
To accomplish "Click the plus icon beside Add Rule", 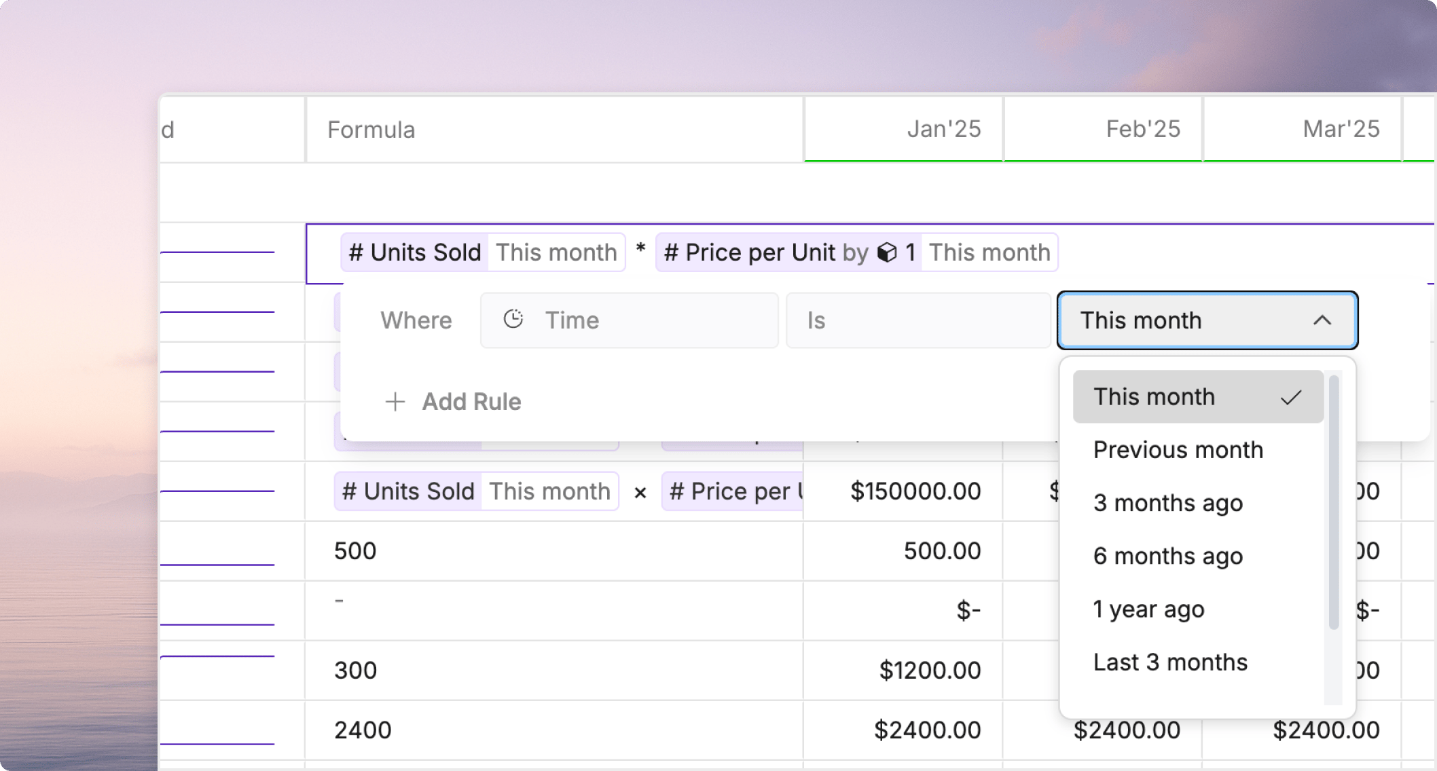I will (395, 402).
